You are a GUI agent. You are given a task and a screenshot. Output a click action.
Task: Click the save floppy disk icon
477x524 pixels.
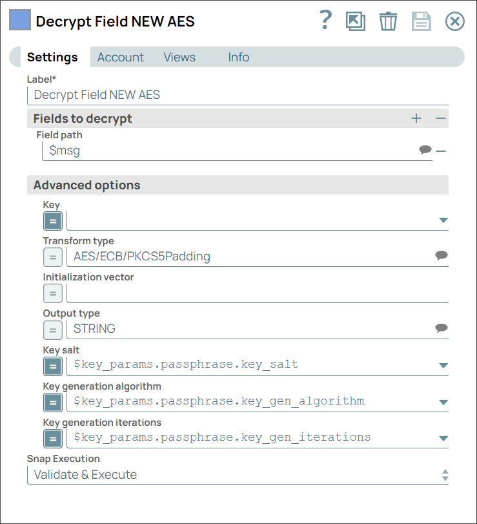point(421,21)
